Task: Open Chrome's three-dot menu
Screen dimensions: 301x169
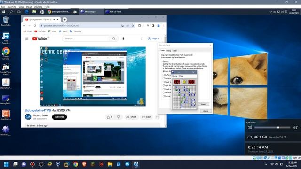Action: 164,26
